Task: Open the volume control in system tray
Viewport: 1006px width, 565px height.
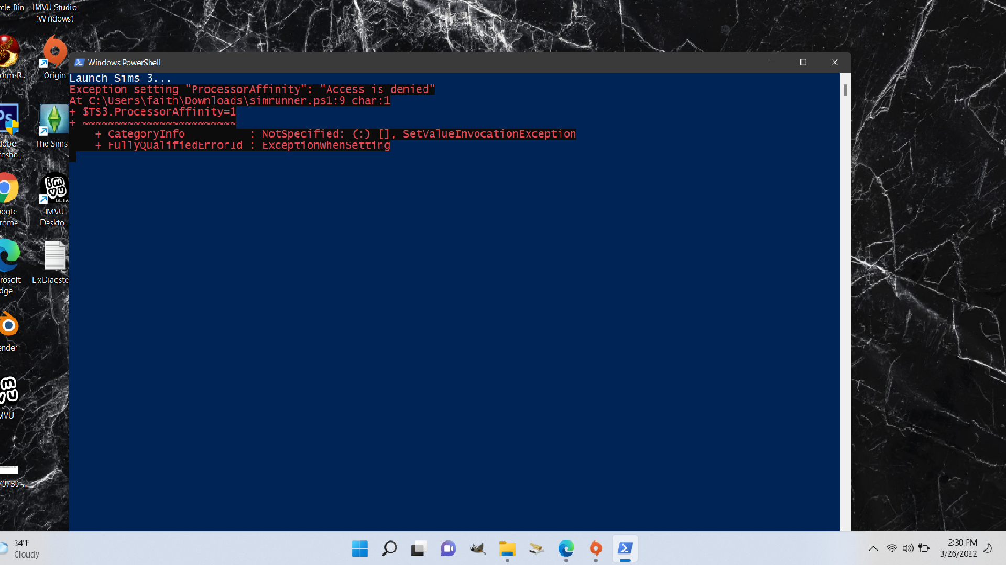Action: (x=907, y=548)
